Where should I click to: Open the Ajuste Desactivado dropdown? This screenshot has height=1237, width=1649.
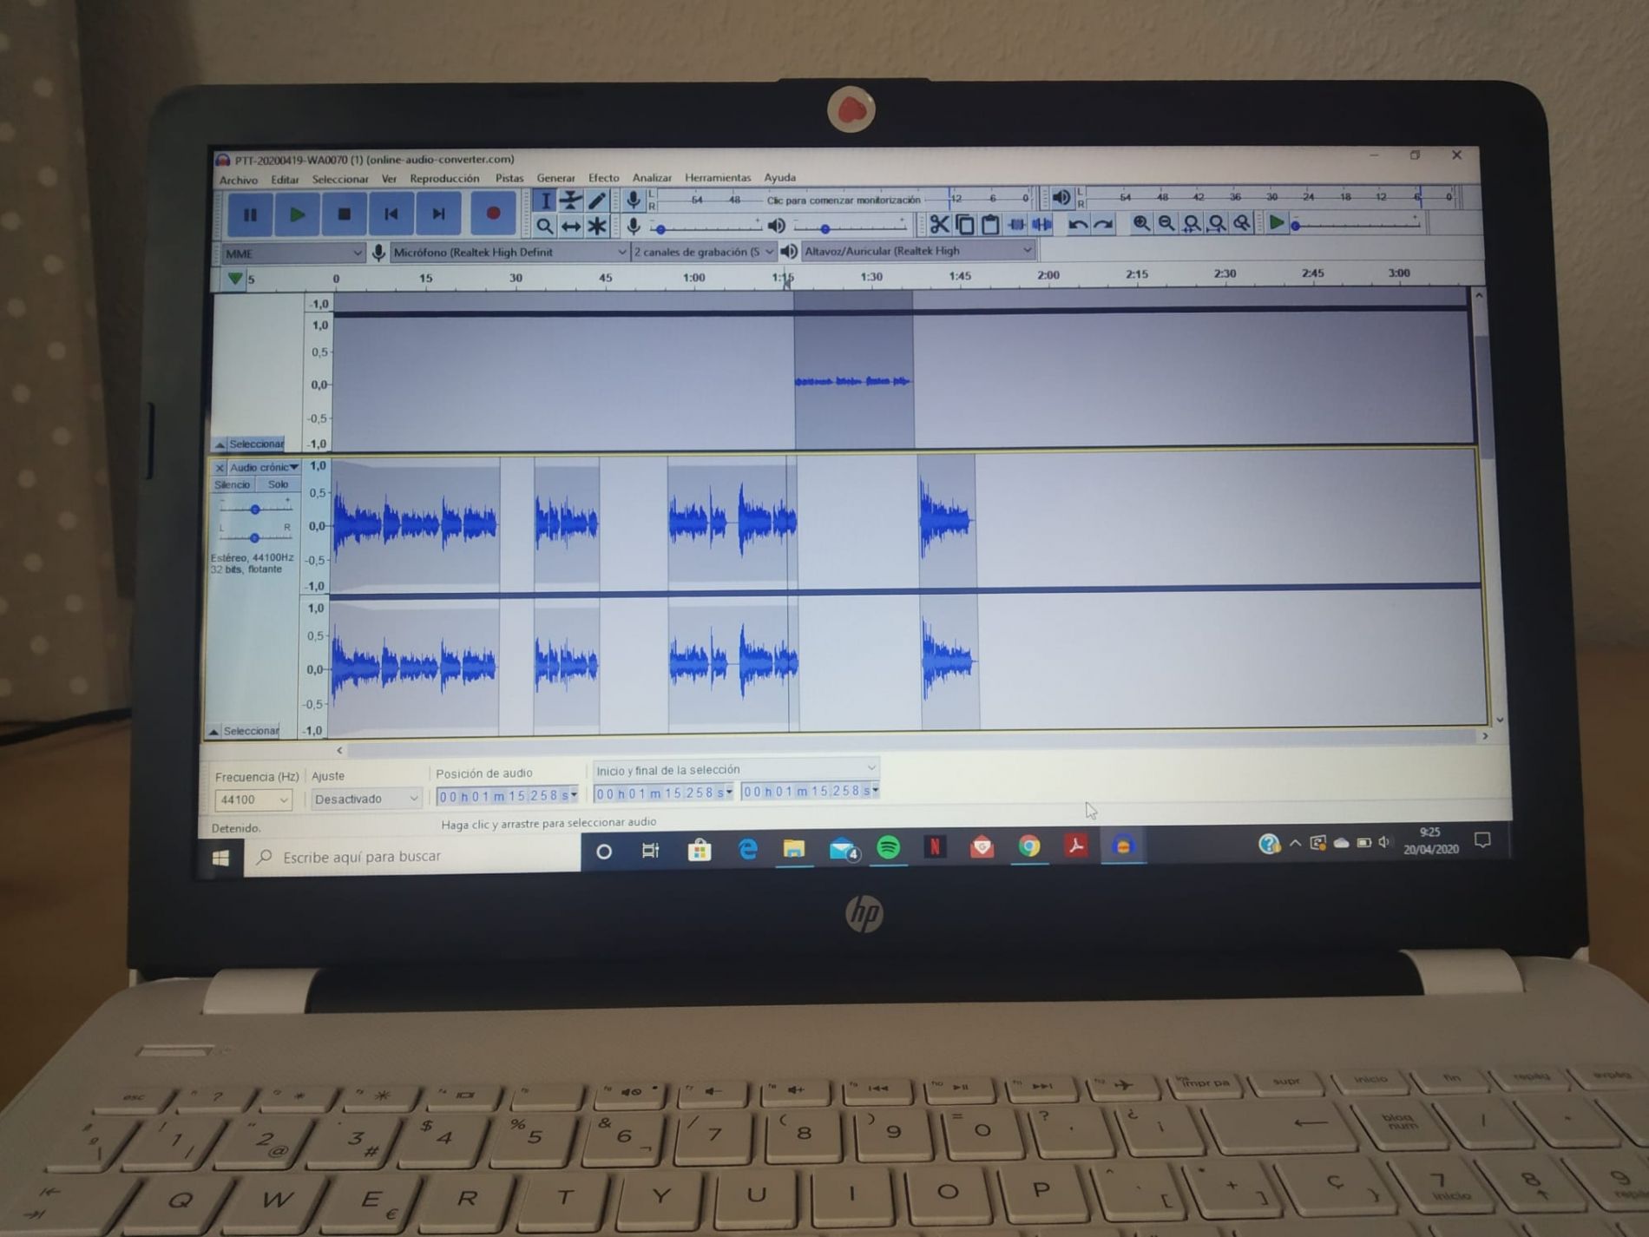(366, 799)
